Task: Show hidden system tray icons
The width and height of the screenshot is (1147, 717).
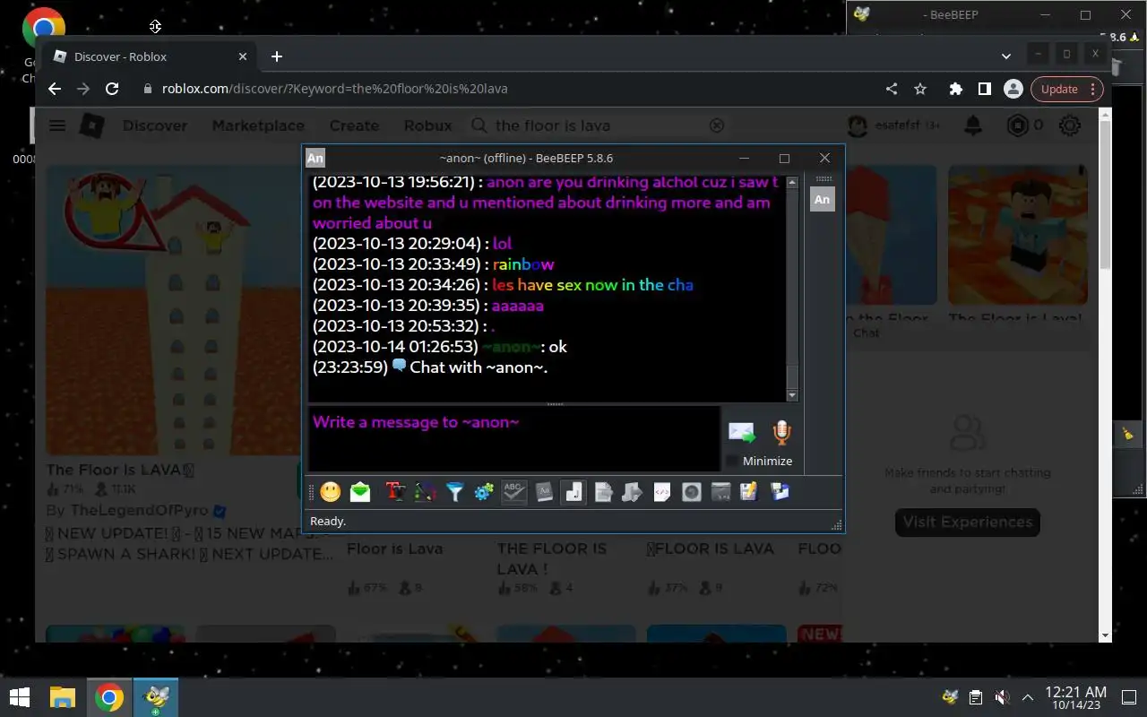Action: pyautogui.click(x=1028, y=697)
